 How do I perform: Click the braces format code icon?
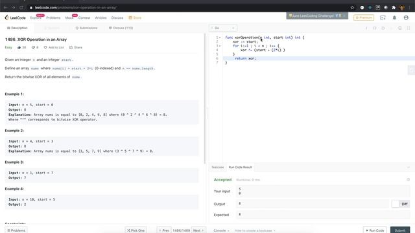[x=375, y=28]
